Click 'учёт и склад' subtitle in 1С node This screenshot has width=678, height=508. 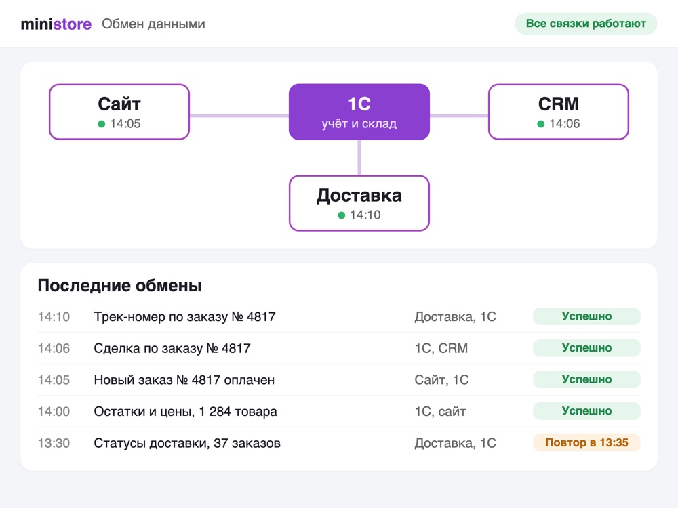click(359, 123)
